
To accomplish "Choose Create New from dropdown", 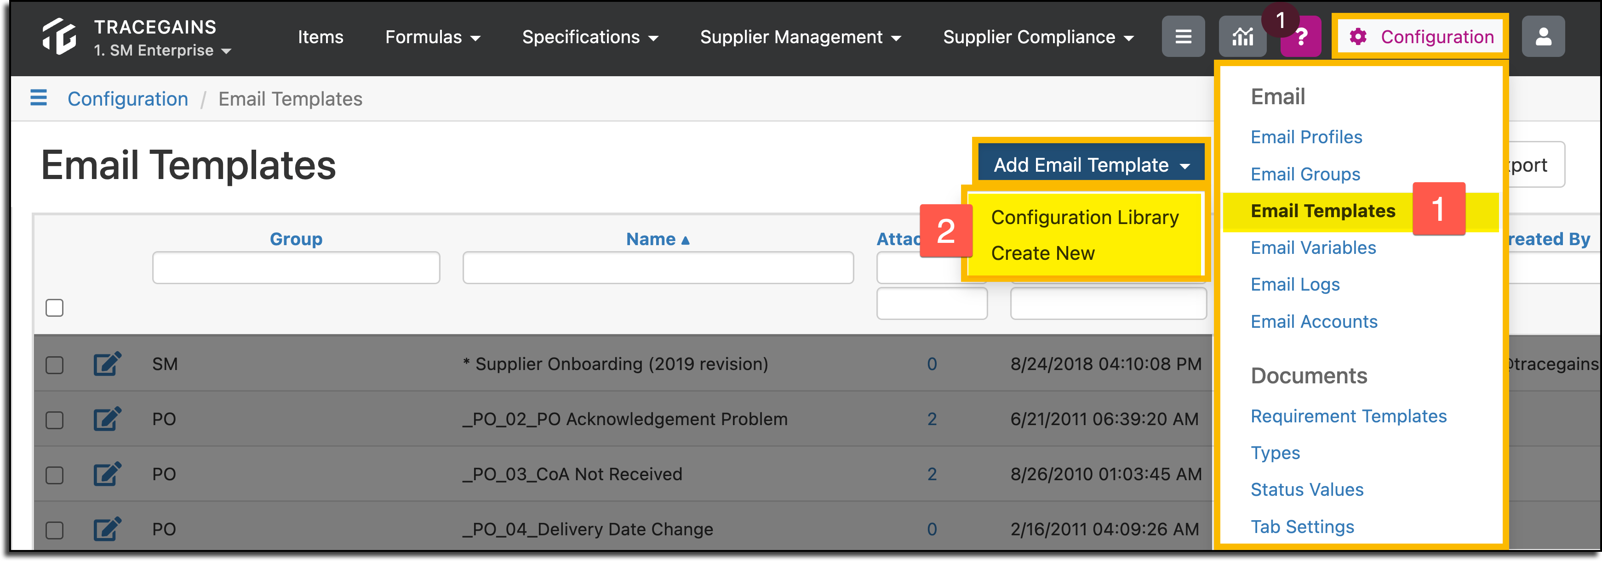I will [x=1042, y=253].
